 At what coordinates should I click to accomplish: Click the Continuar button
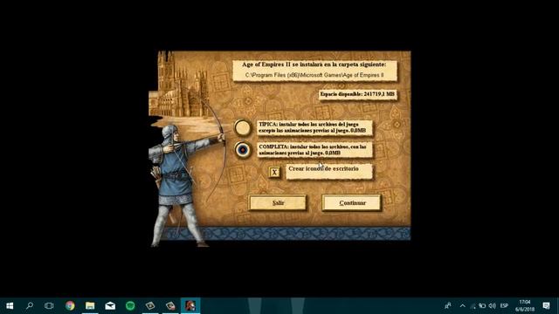pos(352,202)
